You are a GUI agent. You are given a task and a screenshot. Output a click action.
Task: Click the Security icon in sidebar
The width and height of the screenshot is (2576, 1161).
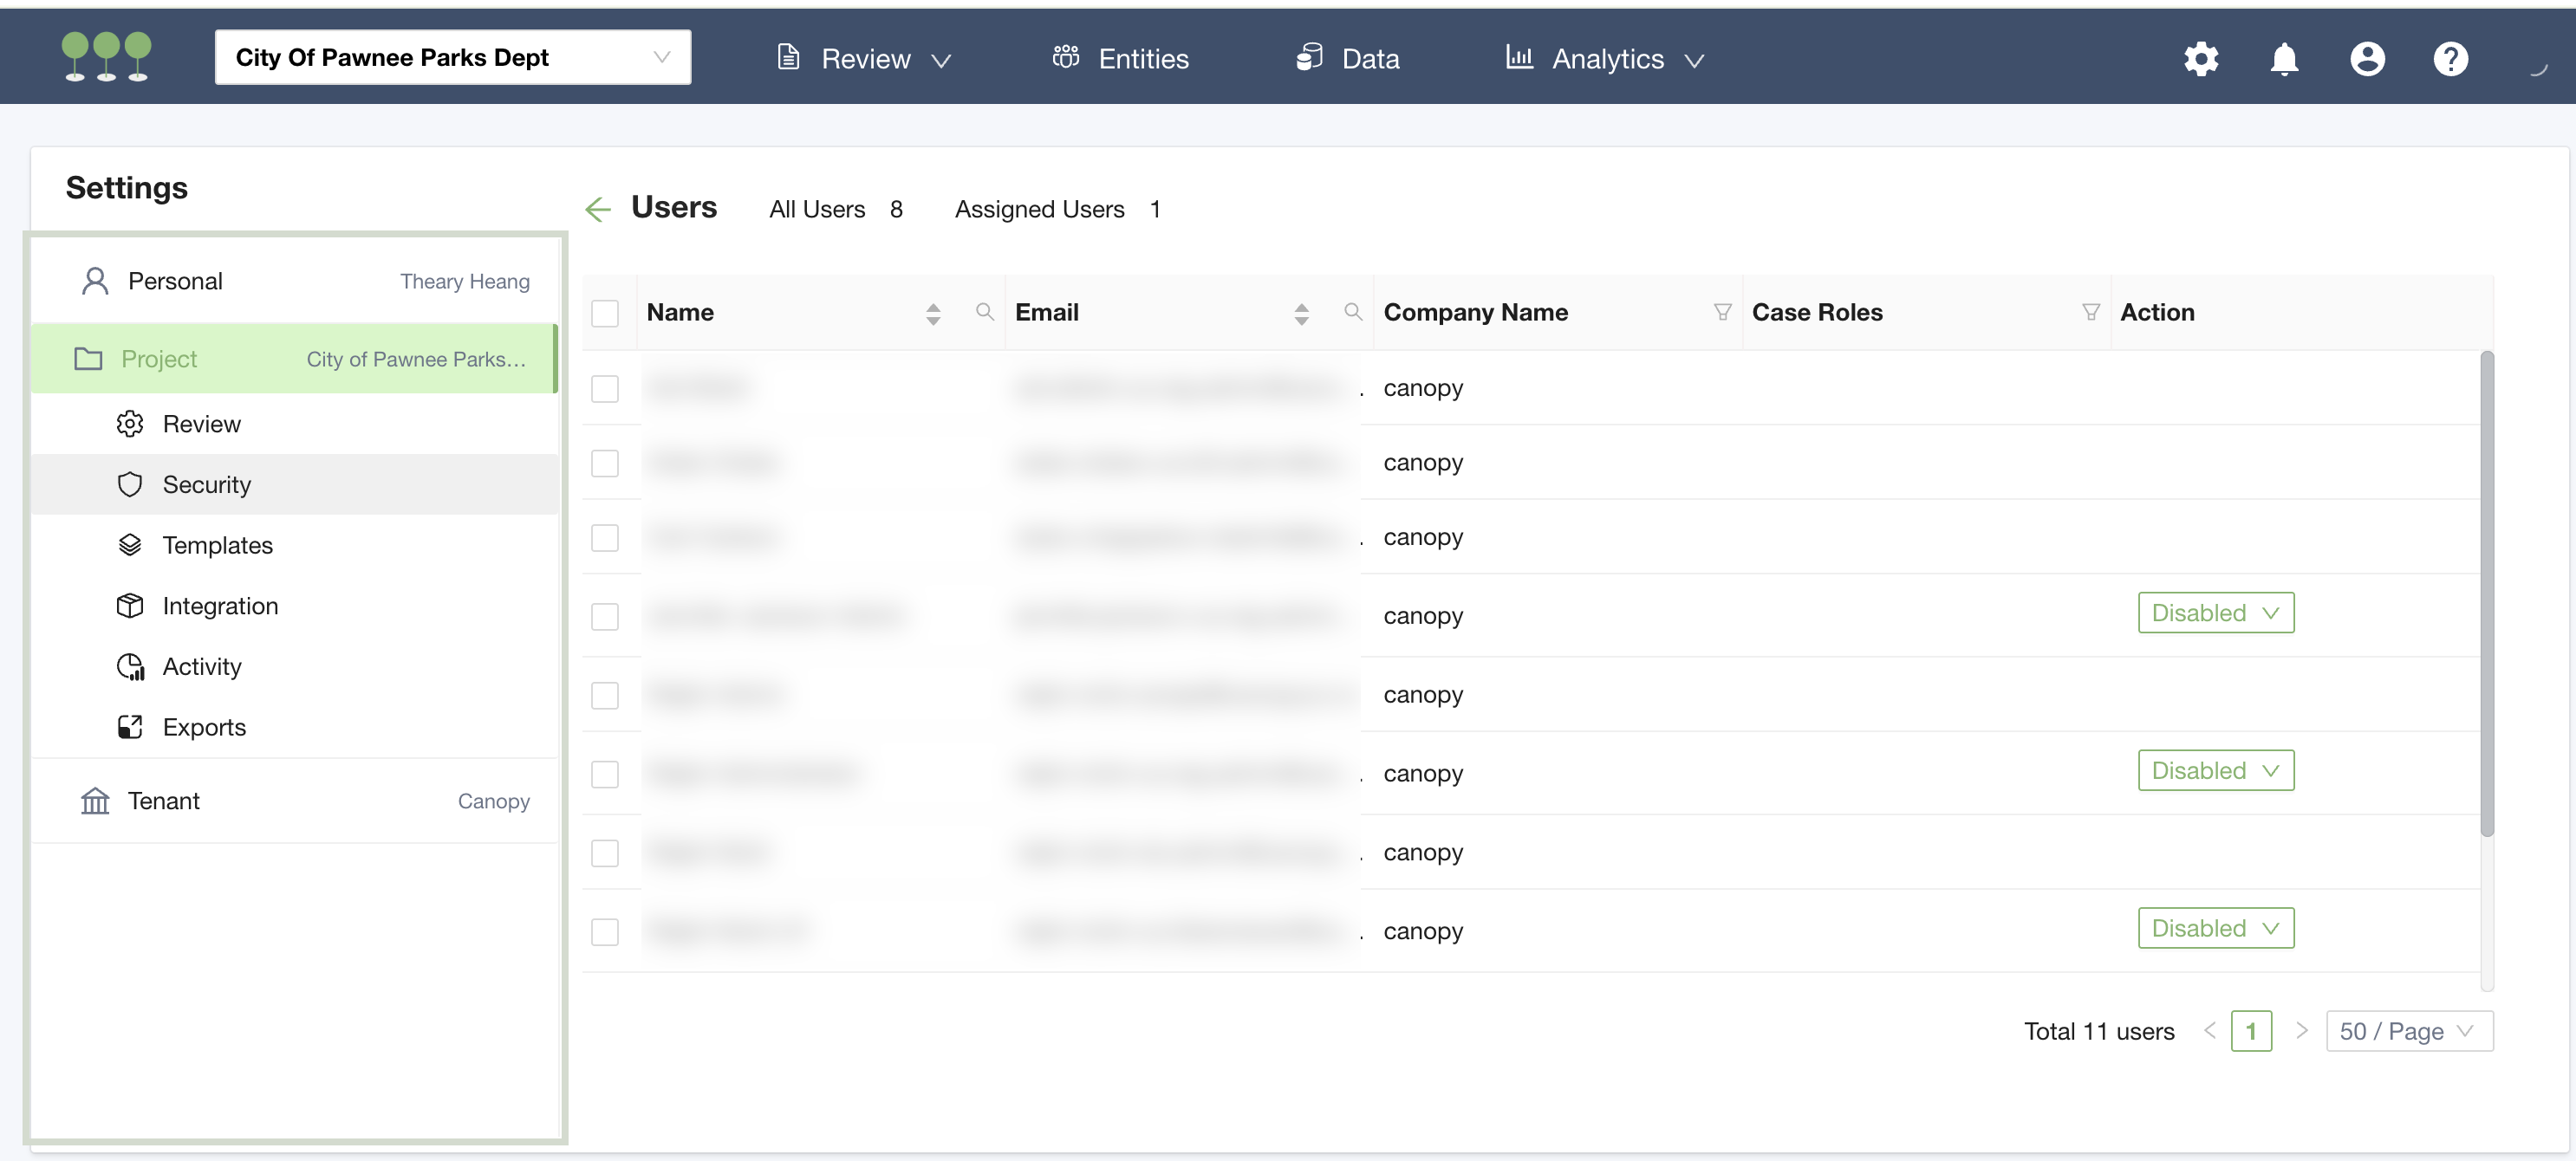[132, 483]
